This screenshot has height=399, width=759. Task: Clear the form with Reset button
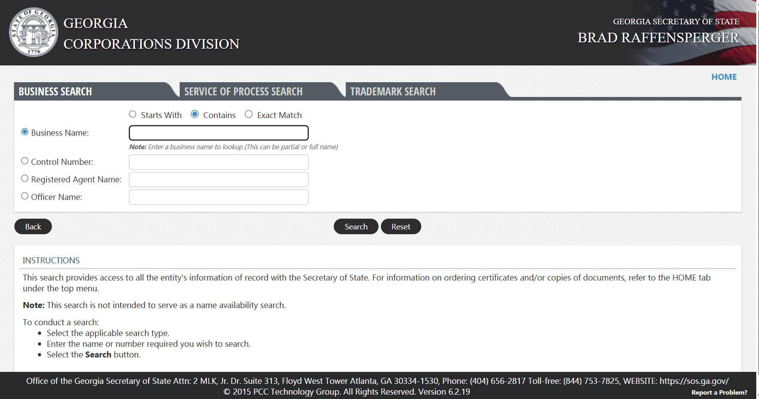(401, 227)
